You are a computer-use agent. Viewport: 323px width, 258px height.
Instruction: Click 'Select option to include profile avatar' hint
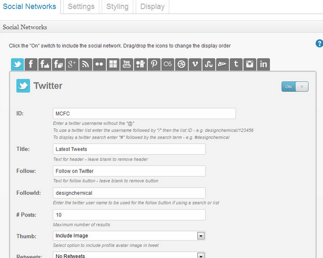pyautogui.click(x=106, y=245)
